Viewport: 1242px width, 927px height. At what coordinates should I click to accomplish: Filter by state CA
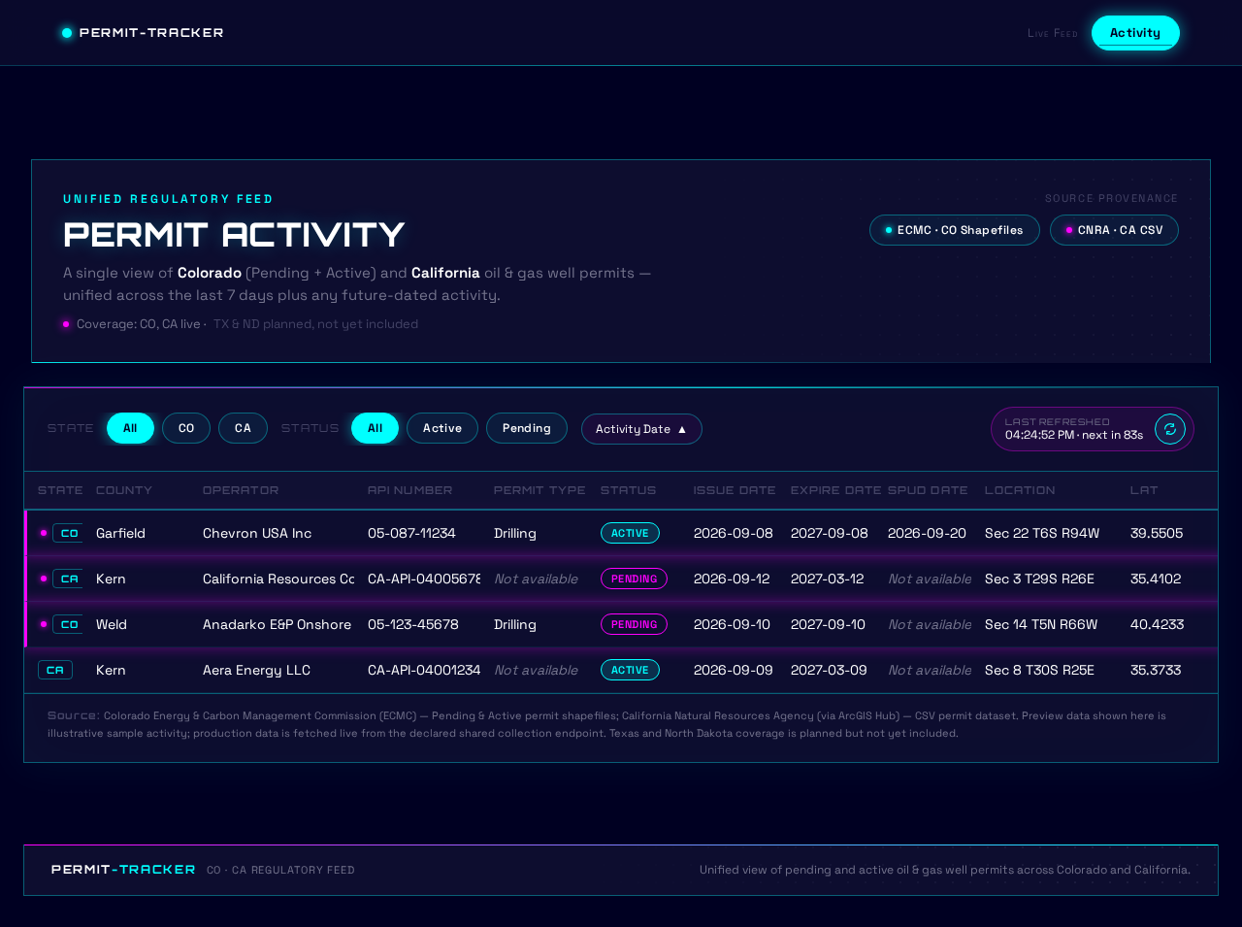point(243,428)
